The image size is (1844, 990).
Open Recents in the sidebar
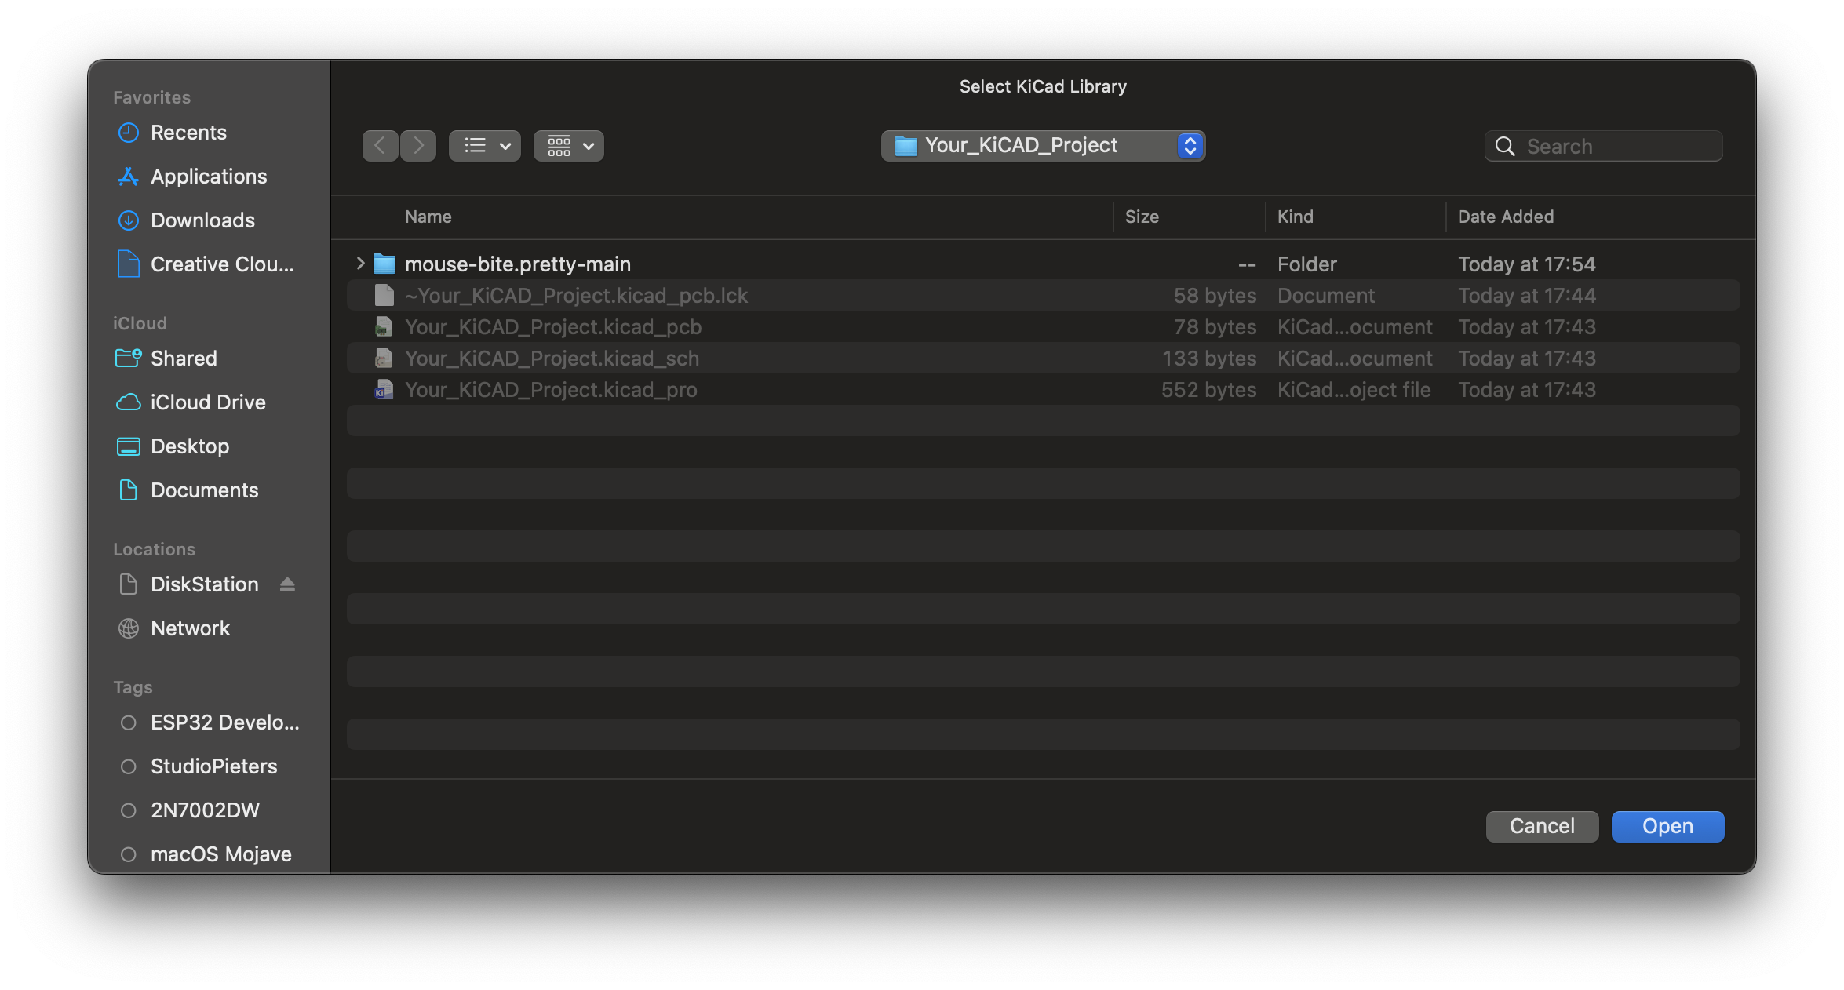(x=188, y=133)
